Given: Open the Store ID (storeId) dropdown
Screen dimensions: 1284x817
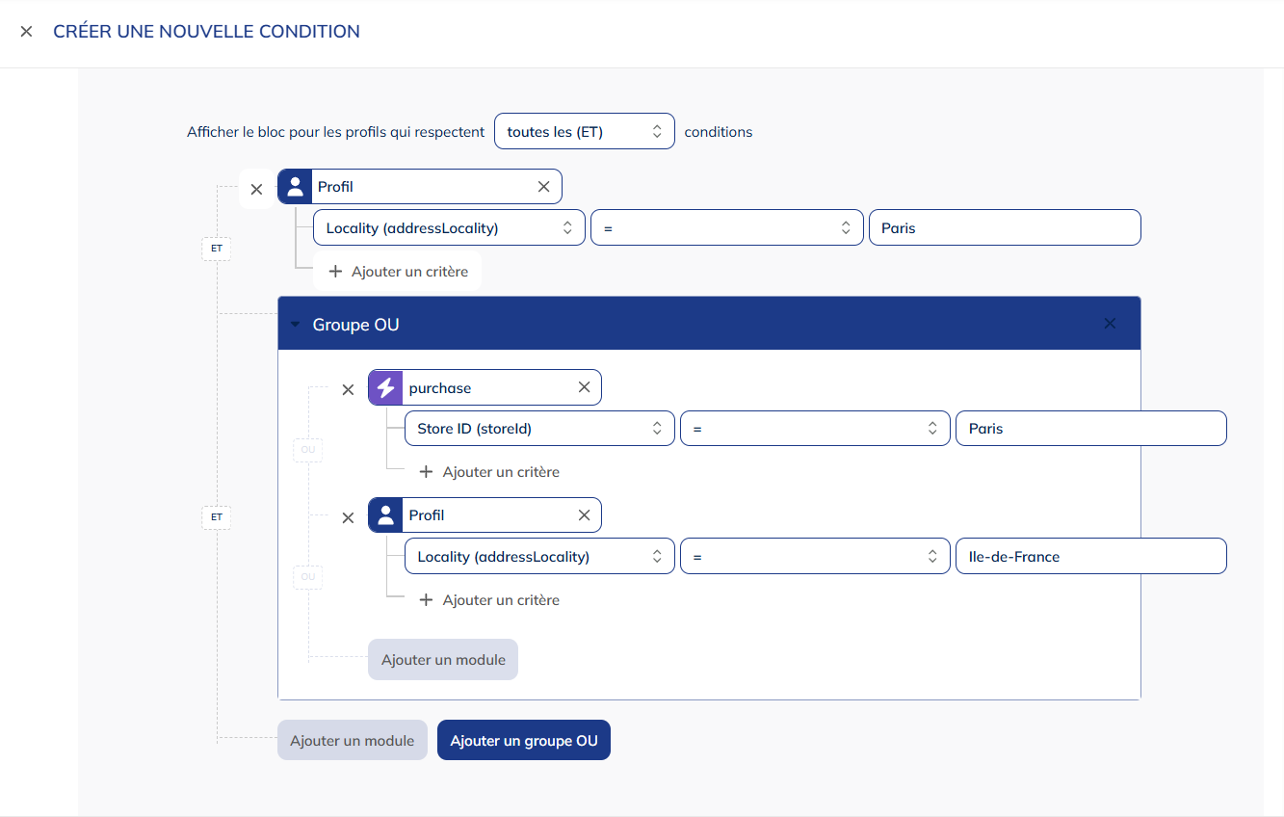Looking at the screenshot, I should tap(539, 429).
